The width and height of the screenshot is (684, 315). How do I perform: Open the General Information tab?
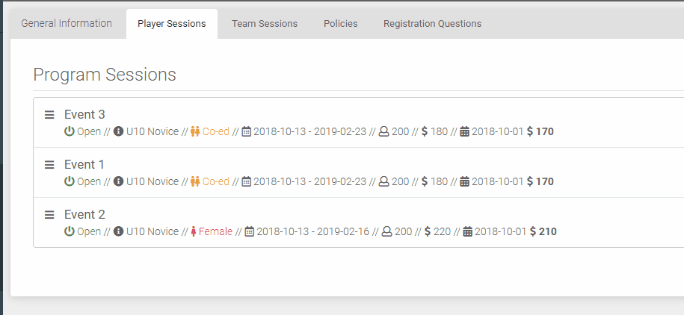click(x=67, y=23)
